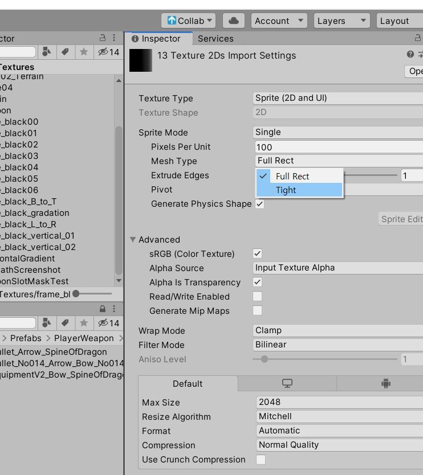Collapse the Advanced section

click(x=133, y=239)
